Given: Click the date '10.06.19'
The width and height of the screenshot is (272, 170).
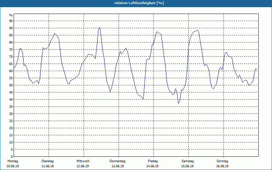Looking at the screenshot, I should click(13, 166).
